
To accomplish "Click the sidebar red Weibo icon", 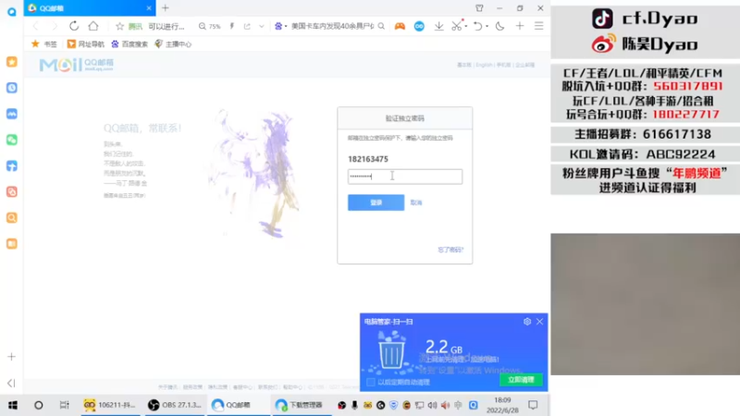I will click(12, 191).
